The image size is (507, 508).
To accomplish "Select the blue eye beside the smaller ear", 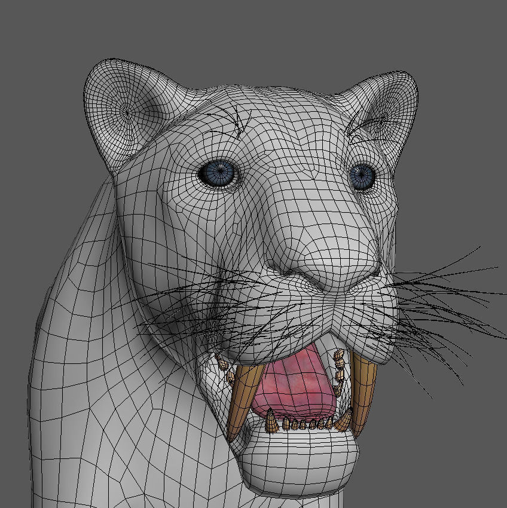I will [x=362, y=177].
